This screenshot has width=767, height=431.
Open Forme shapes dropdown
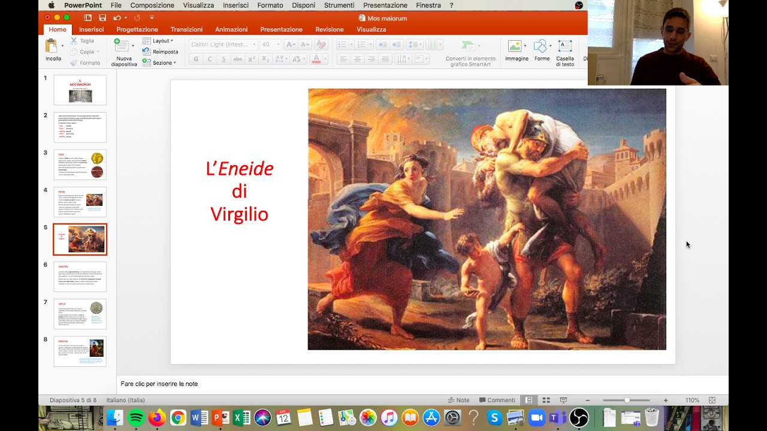[542, 46]
